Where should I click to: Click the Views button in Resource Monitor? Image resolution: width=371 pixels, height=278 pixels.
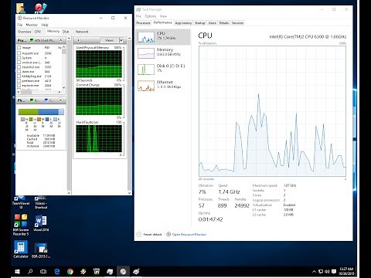click(109, 40)
